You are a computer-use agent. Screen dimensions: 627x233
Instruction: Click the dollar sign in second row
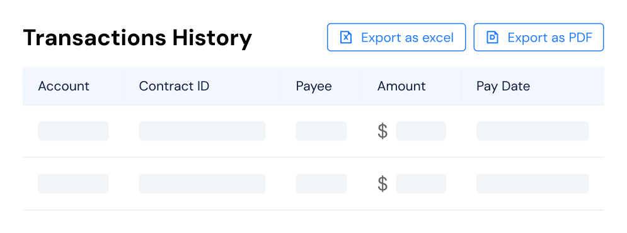383,183
